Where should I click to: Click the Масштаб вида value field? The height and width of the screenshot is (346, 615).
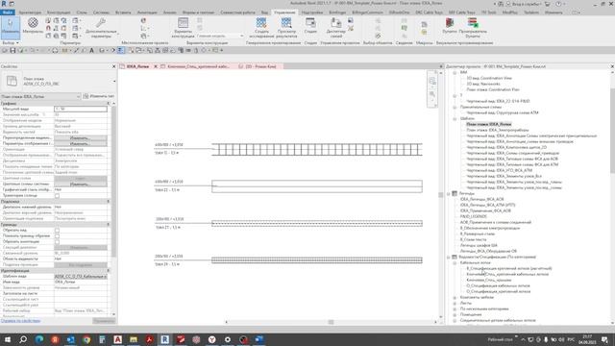81,109
